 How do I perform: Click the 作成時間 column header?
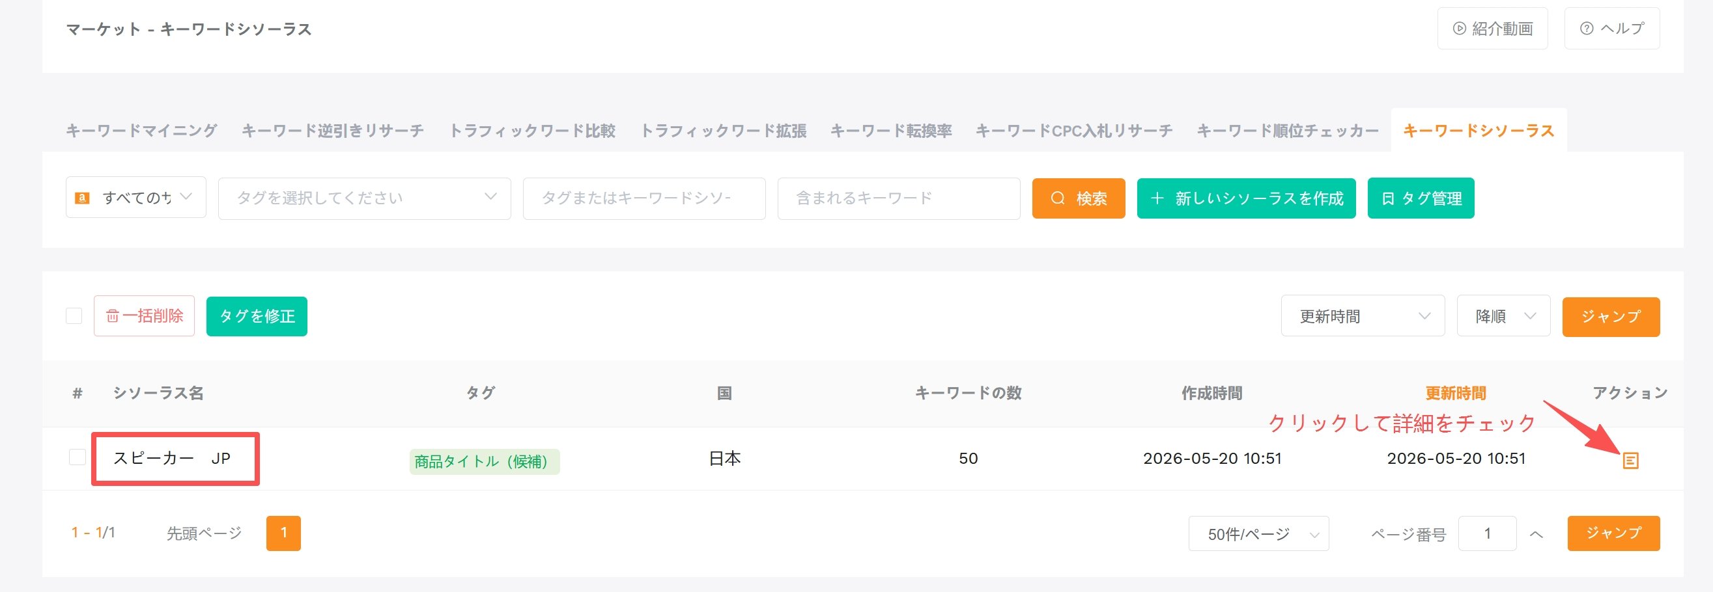[1211, 394]
